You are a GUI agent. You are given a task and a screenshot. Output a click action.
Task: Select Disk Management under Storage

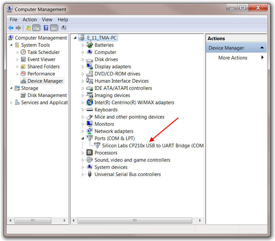tap(47, 95)
